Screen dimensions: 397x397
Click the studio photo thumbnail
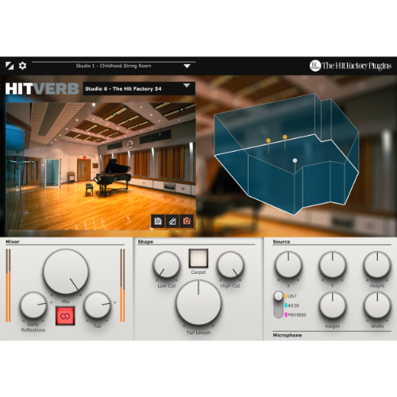[x=101, y=166]
